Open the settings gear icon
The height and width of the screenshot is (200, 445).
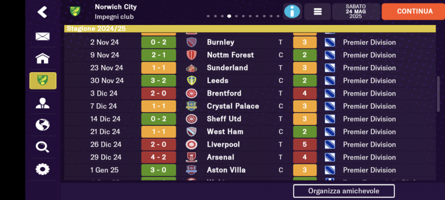[43, 169]
